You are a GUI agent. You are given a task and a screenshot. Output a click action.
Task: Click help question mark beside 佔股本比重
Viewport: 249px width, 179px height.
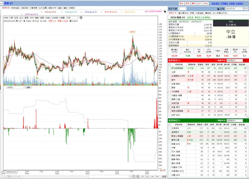coord(187,43)
